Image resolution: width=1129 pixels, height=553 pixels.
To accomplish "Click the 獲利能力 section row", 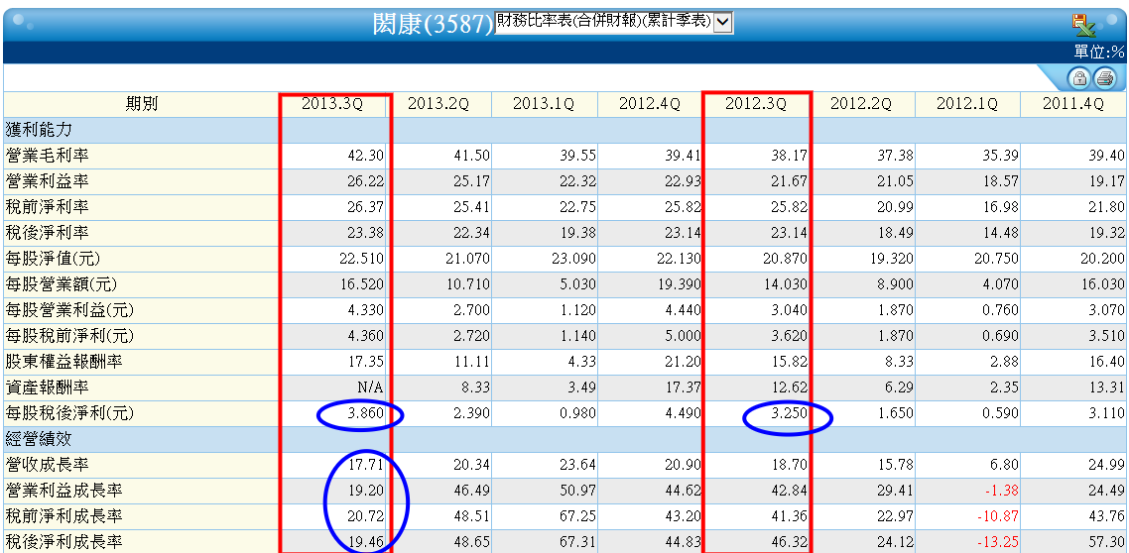I will click(x=565, y=130).
